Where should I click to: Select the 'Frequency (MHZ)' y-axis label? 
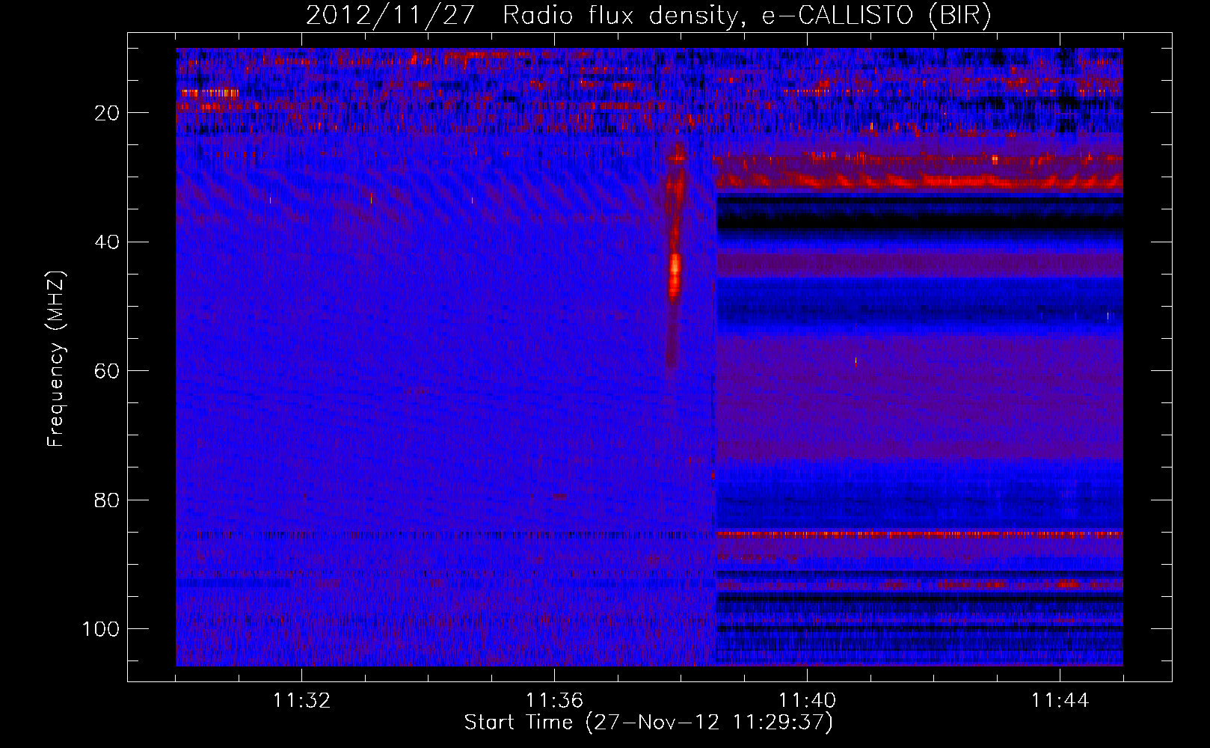pyautogui.click(x=56, y=359)
